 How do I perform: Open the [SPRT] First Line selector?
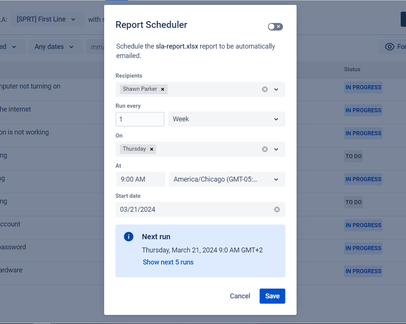[46, 19]
